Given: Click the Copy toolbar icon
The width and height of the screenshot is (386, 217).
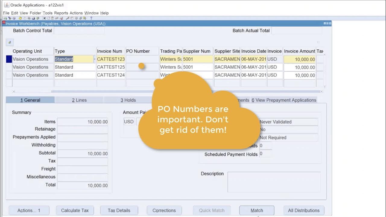Looking at the screenshot, I should (x=48, y=18).
